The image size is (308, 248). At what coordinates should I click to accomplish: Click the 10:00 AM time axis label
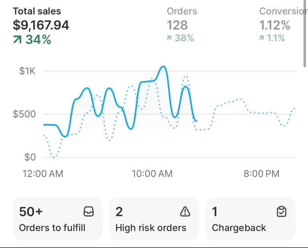152,173
